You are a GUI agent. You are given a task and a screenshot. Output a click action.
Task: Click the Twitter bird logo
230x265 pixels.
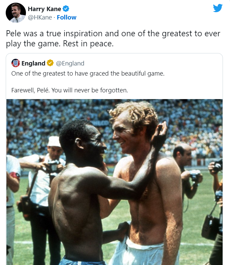point(218,8)
